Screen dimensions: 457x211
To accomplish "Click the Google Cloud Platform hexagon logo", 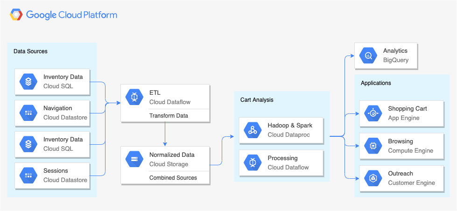I will pyautogui.click(x=16, y=14).
